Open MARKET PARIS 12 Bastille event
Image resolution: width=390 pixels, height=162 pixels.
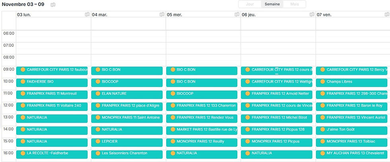[x=202, y=131]
